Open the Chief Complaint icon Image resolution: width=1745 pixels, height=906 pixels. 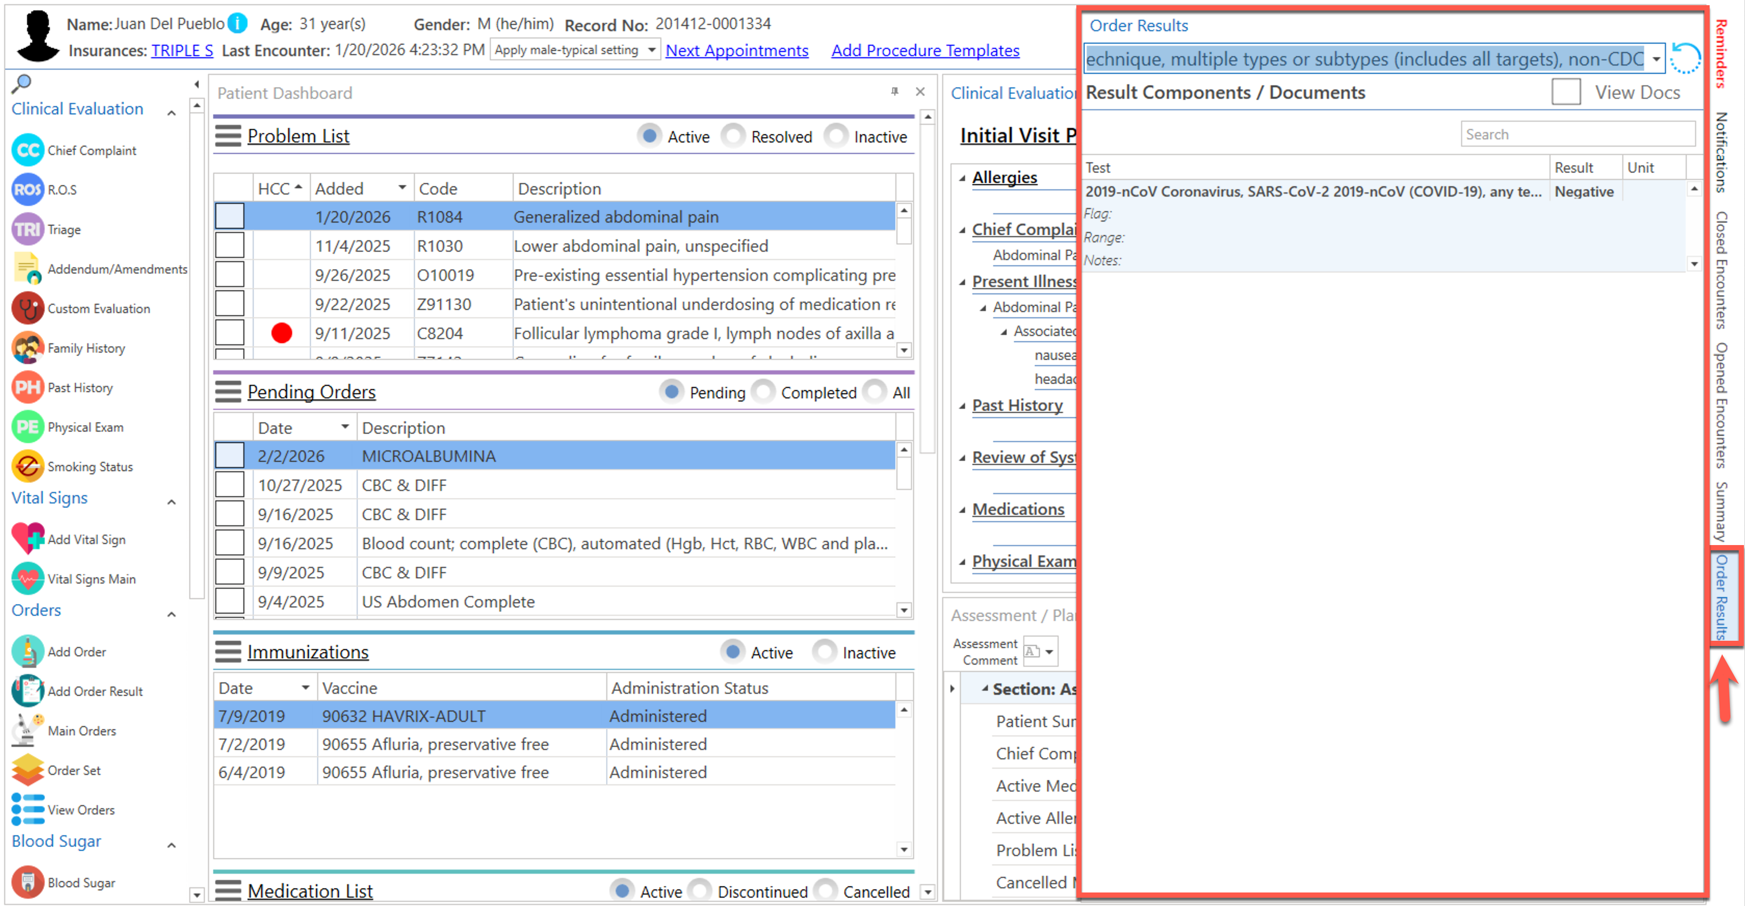click(x=28, y=150)
